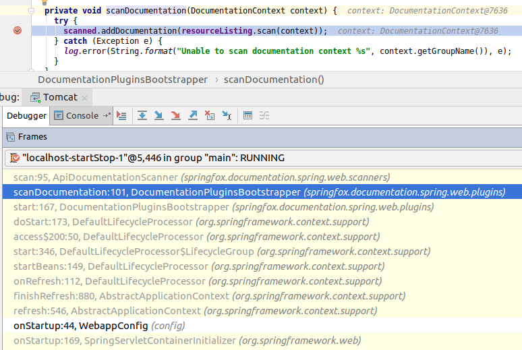Click the Step Into icon
The image size is (522, 350).
pyautogui.click(x=158, y=115)
